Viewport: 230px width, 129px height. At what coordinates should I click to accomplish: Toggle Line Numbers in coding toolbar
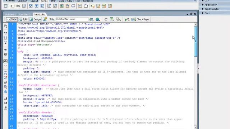pyautogui.click(x=6, y=61)
